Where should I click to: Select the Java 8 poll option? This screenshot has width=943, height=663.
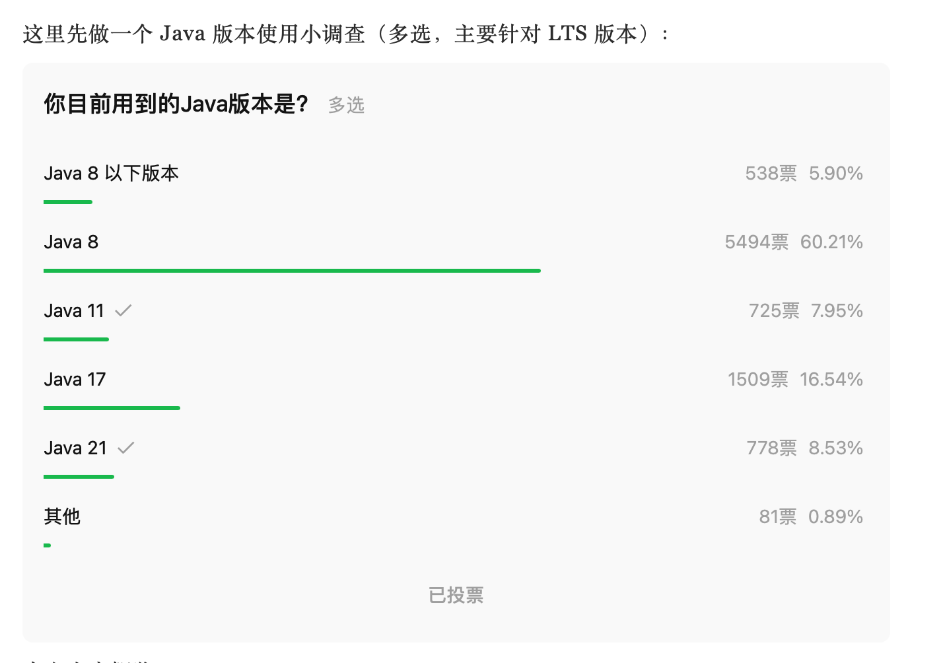[71, 242]
